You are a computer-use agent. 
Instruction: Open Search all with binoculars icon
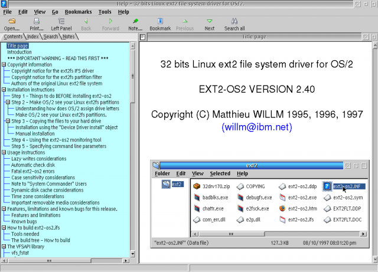coord(234,21)
